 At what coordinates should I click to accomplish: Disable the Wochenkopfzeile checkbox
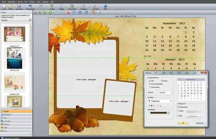pyautogui.click(x=150, y=84)
